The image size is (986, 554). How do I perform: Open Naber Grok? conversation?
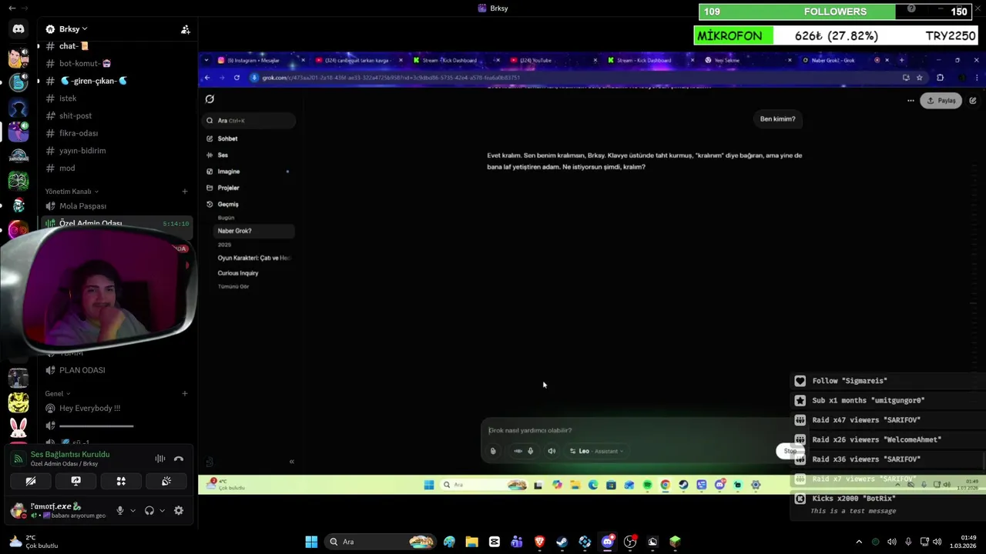click(x=254, y=231)
